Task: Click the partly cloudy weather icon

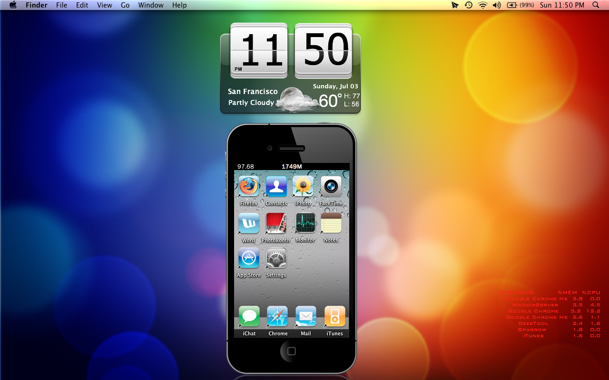Action: click(x=298, y=99)
